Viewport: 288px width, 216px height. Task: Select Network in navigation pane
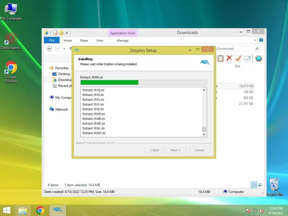pyautogui.click(x=59, y=109)
